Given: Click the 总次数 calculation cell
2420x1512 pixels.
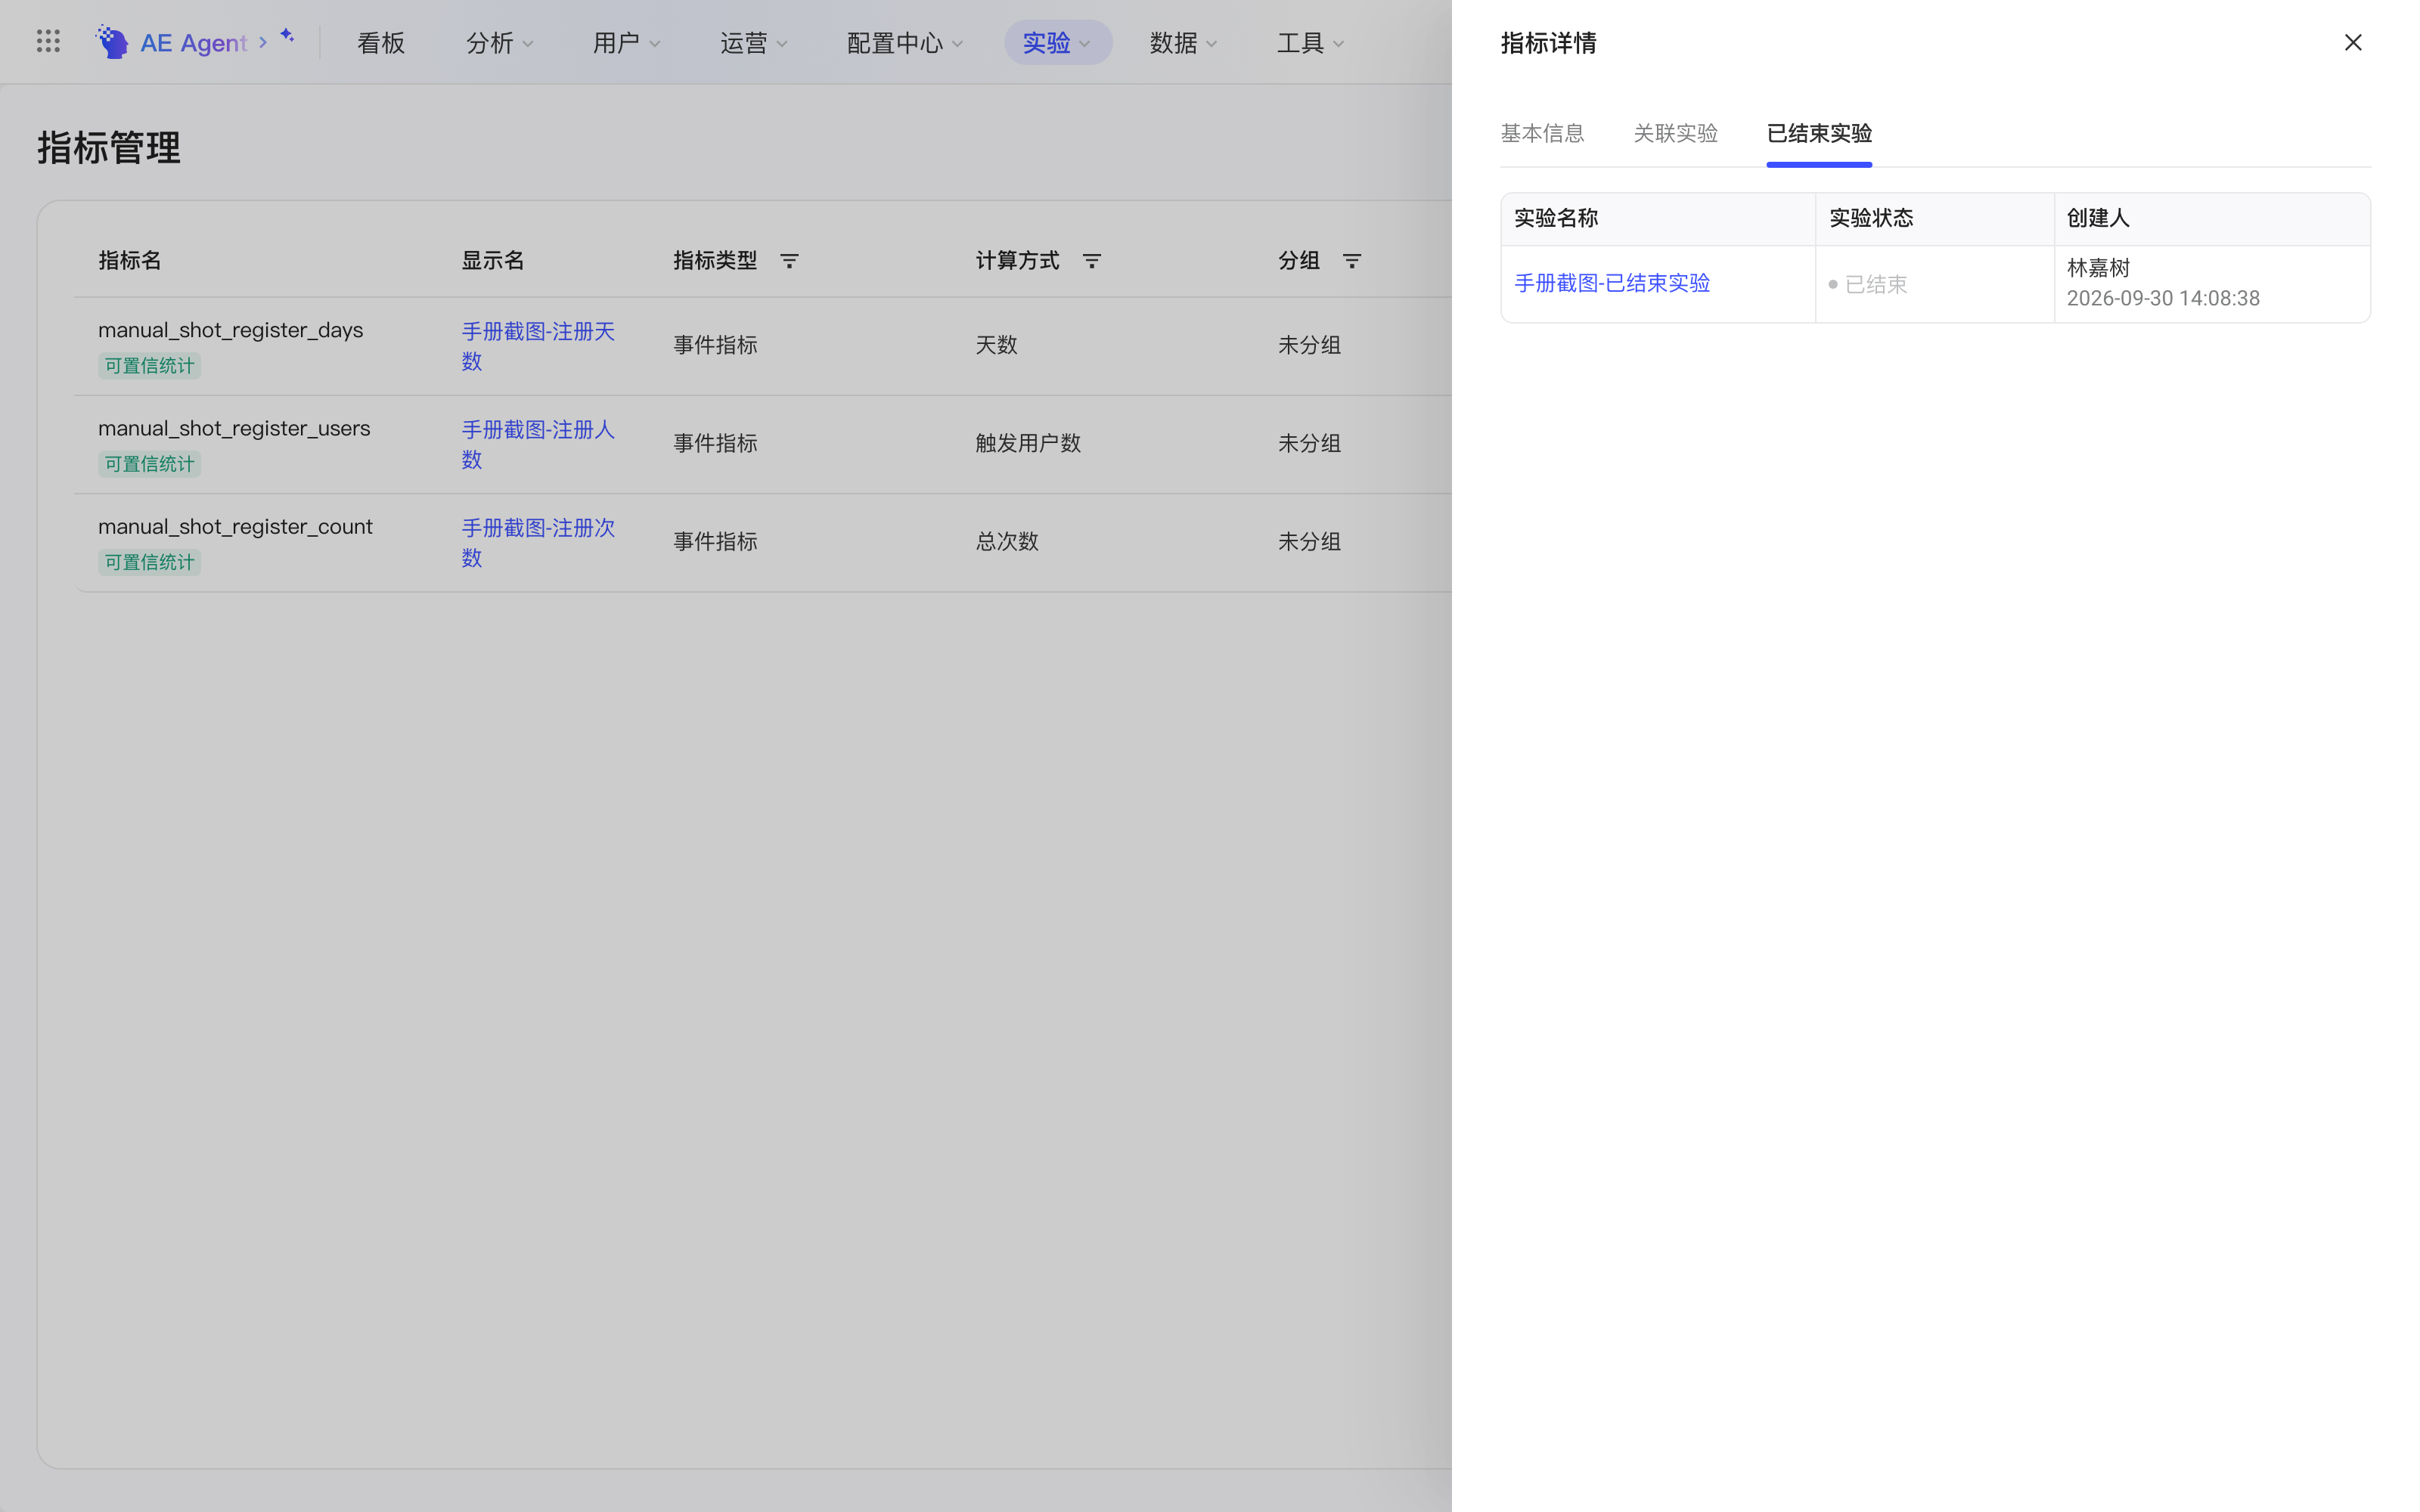Looking at the screenshot, I should coord(1007,541).
